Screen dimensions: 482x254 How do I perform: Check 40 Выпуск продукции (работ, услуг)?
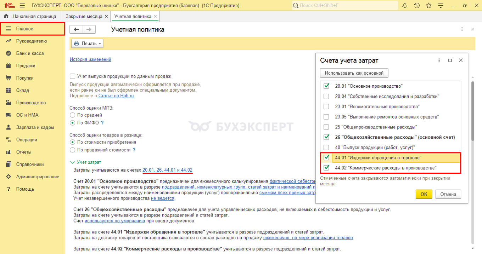326,147
